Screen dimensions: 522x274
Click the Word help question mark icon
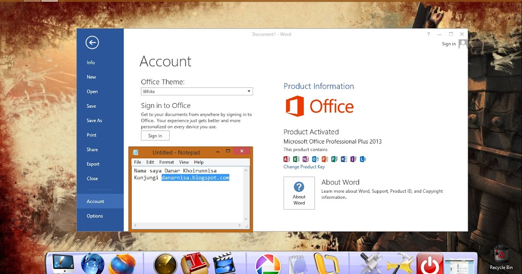(x=428, y=34)
